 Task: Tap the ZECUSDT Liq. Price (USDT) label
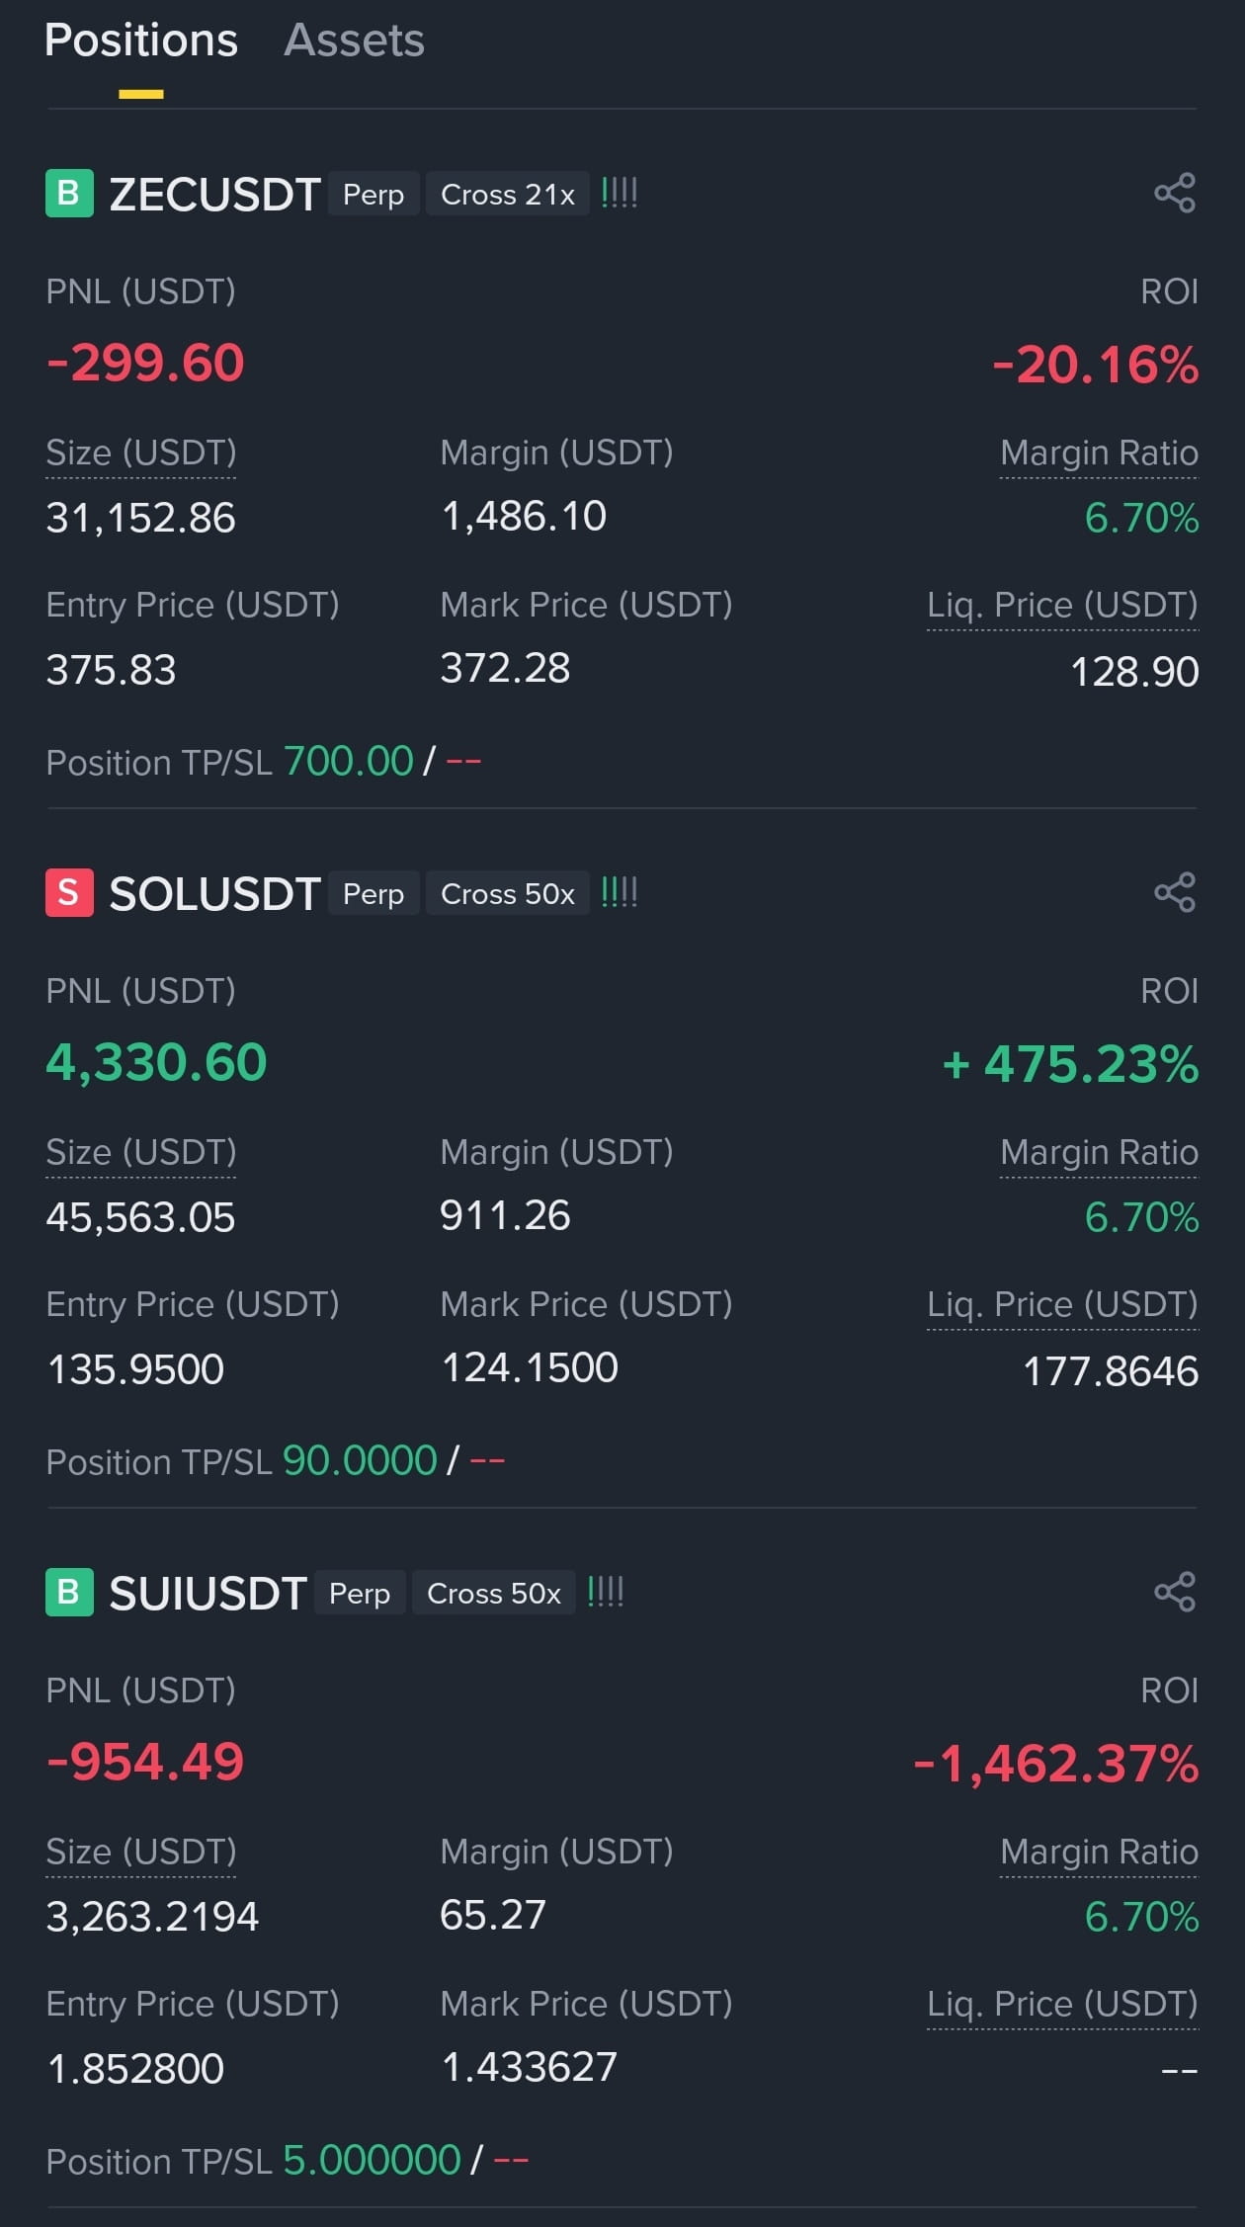point(1062,606)
